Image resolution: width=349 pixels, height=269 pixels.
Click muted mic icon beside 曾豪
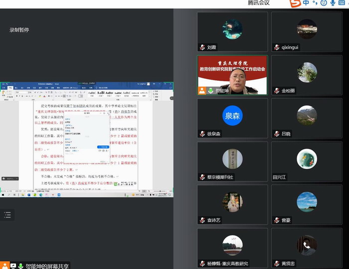pyautogui.click(x=277, y=220)
